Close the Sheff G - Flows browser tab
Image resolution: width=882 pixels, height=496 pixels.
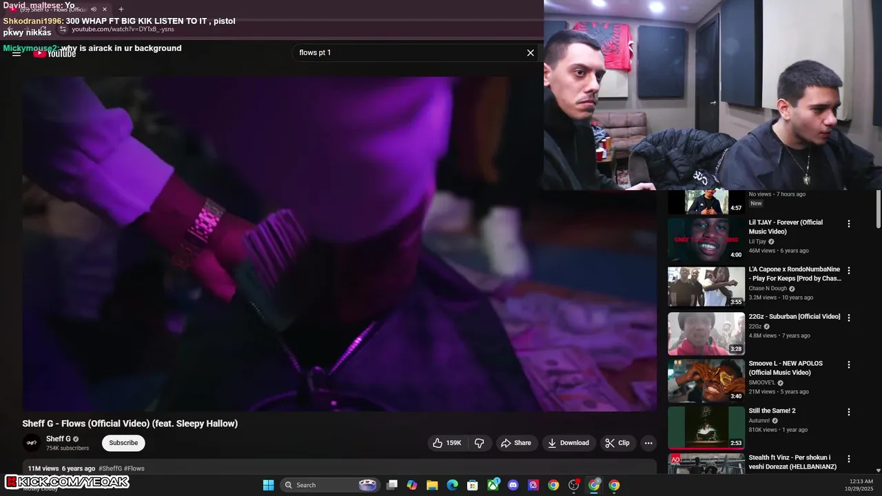(105, 10)
